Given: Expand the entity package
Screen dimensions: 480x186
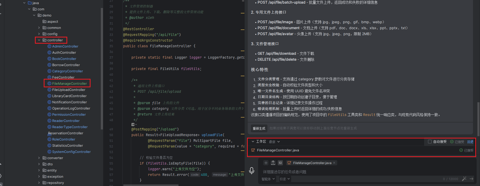Looking at the screenshot, I should [x=39, y=170].
